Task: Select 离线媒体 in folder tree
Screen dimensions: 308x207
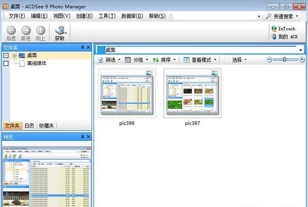Action: coord(37,63)
